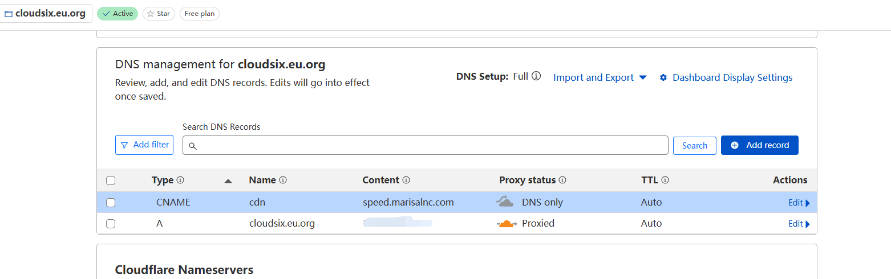Click the Type column info icon
The image size is (891, 279).
[x=180, y=180]
